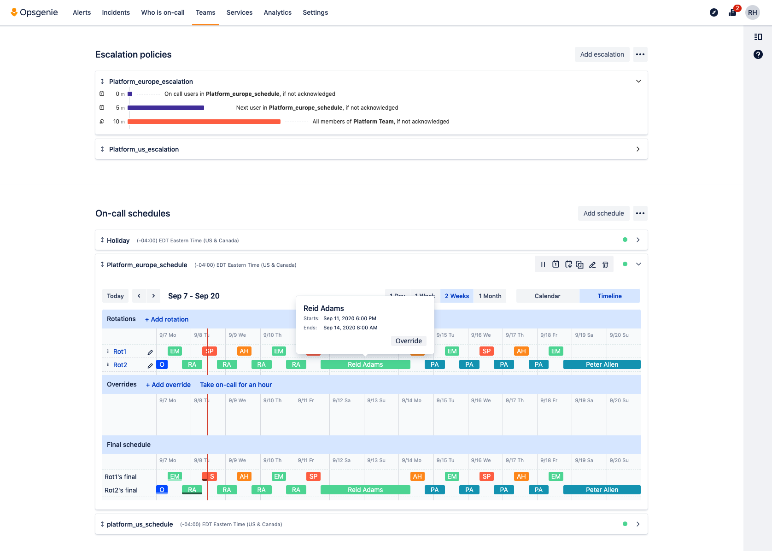The width and height of the screenshot is (772, 551).
Task: Check notifications via the bell icon with badge
Action: pyautogui.click(x=732, y=13)
